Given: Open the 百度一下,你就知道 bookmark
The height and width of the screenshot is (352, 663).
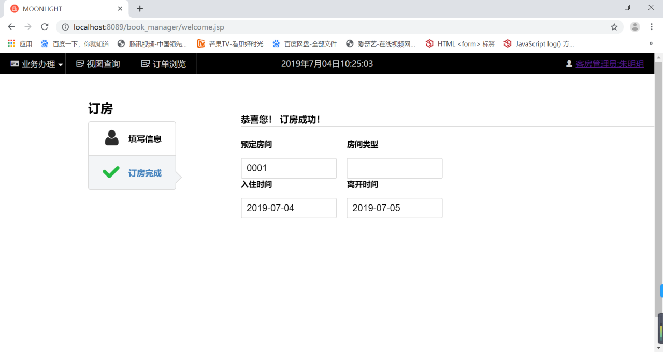Looking at the screenshot, I should pyautogui.click(x=75, y=44).
